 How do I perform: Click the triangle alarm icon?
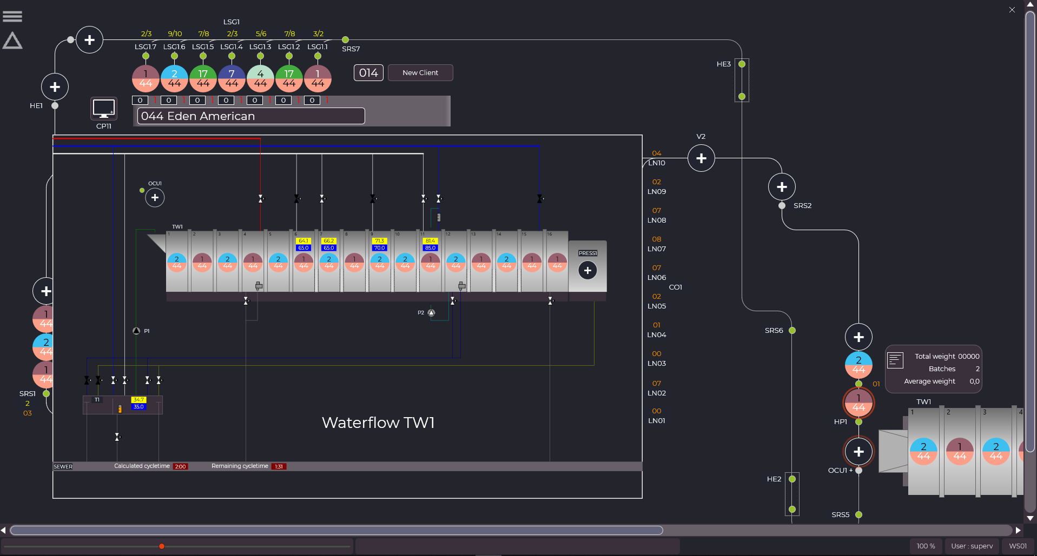(12, 41)
